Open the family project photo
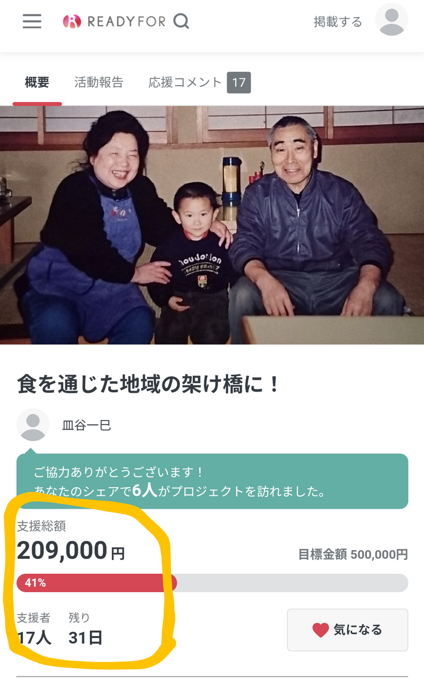The image size is (424, 682). [212, 225]
